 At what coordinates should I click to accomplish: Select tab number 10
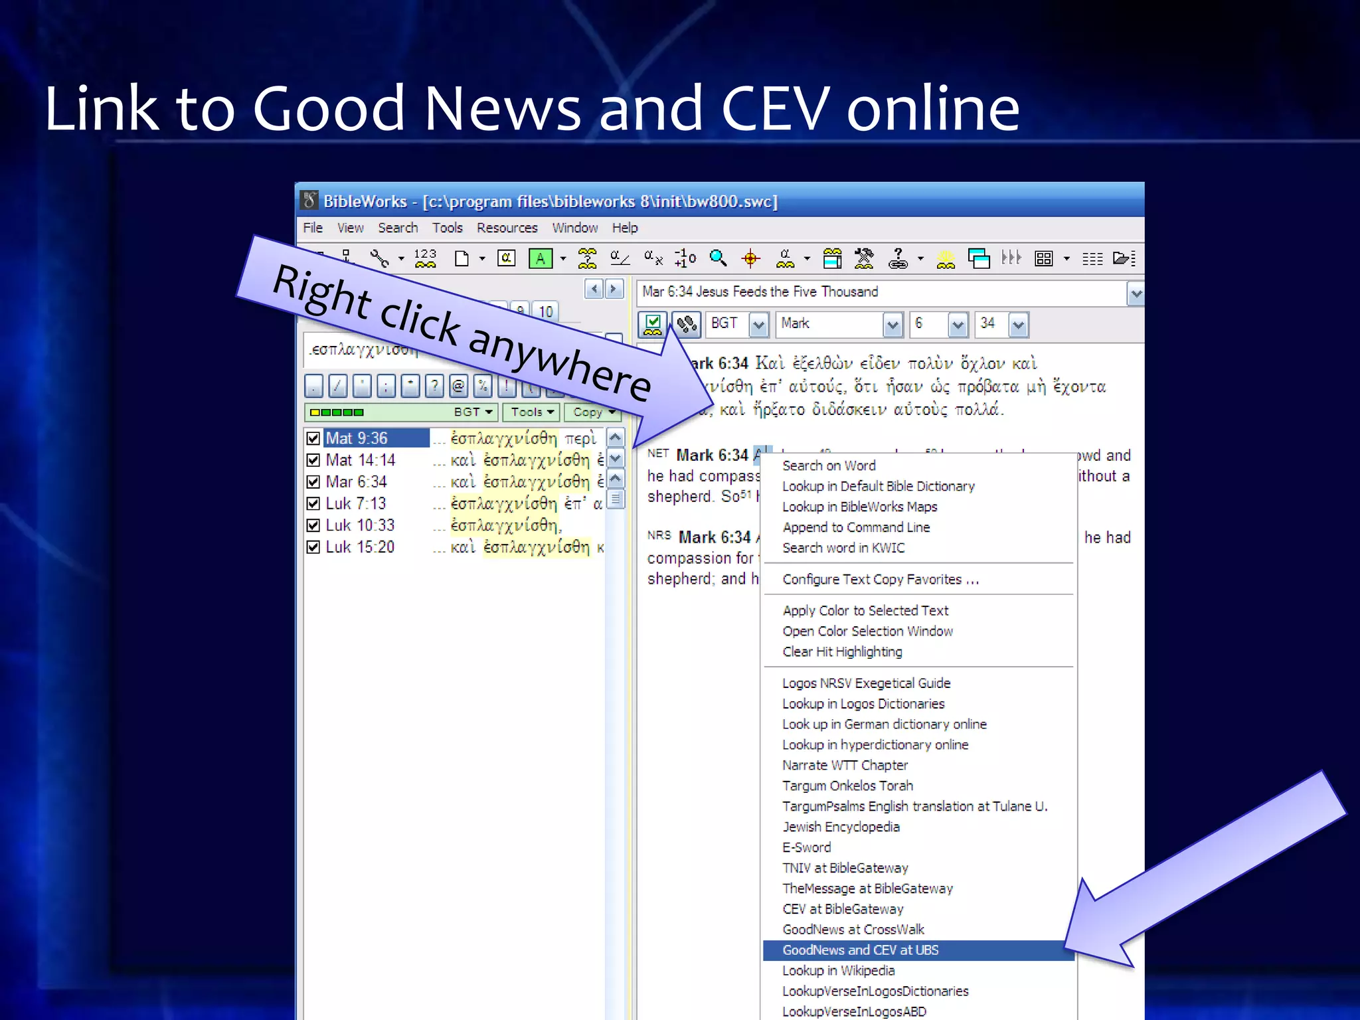pyautogui.click(x=545, y=311)
